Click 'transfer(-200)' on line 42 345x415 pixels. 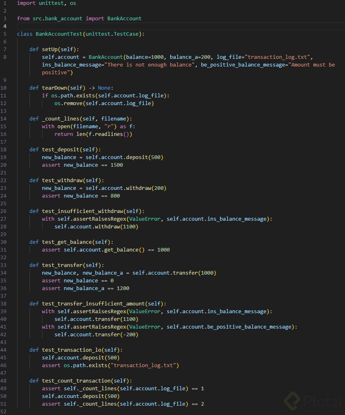tap(117, 335)
